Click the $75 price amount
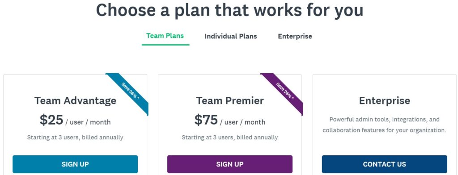Image resolution: width=458 pixels, height=175 pixels. tap(206, 120)
